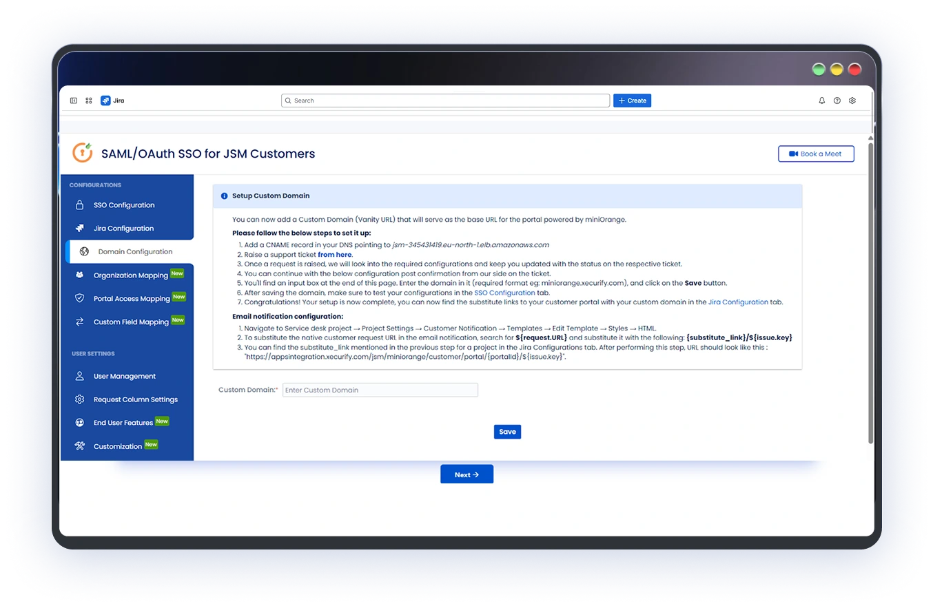Click the 'Custom Domain:' field label
This screenshot has height=608, width=933.
pyautogui.click(x=248, y=390)
